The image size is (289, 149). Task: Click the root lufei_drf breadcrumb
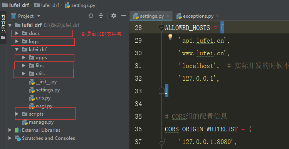(16, 5)
